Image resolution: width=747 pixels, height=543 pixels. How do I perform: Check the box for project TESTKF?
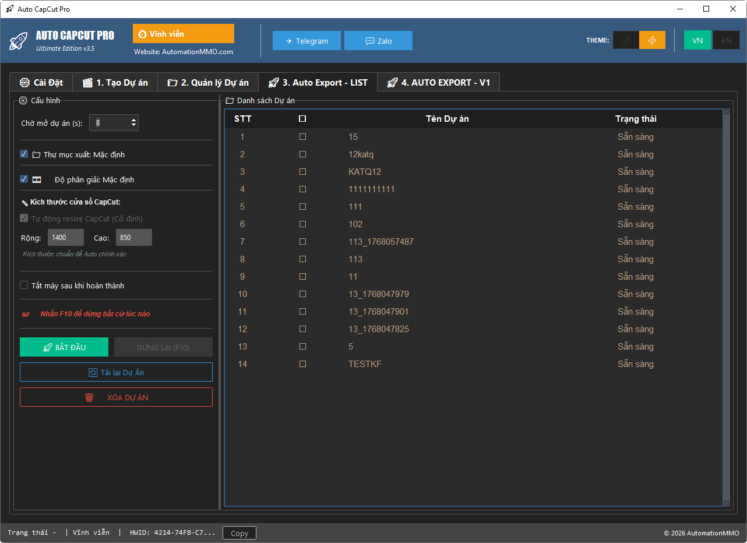pos(302,364)
